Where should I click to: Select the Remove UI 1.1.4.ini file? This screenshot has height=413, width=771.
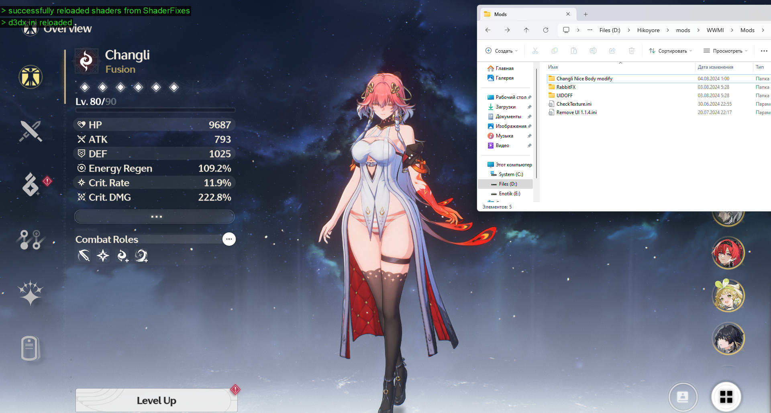coord(573,112)
